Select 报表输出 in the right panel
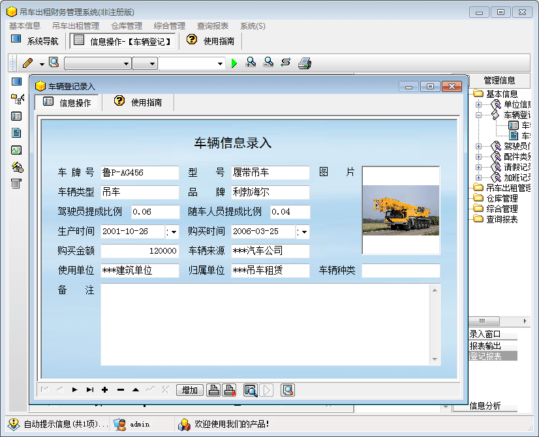Screen dimensions: 539x437 [x=485, y=346]
